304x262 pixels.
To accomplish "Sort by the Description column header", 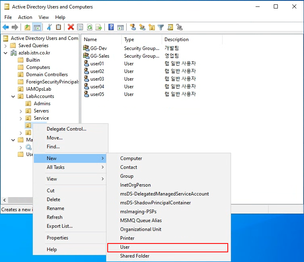I will click(x=192, y=40).
